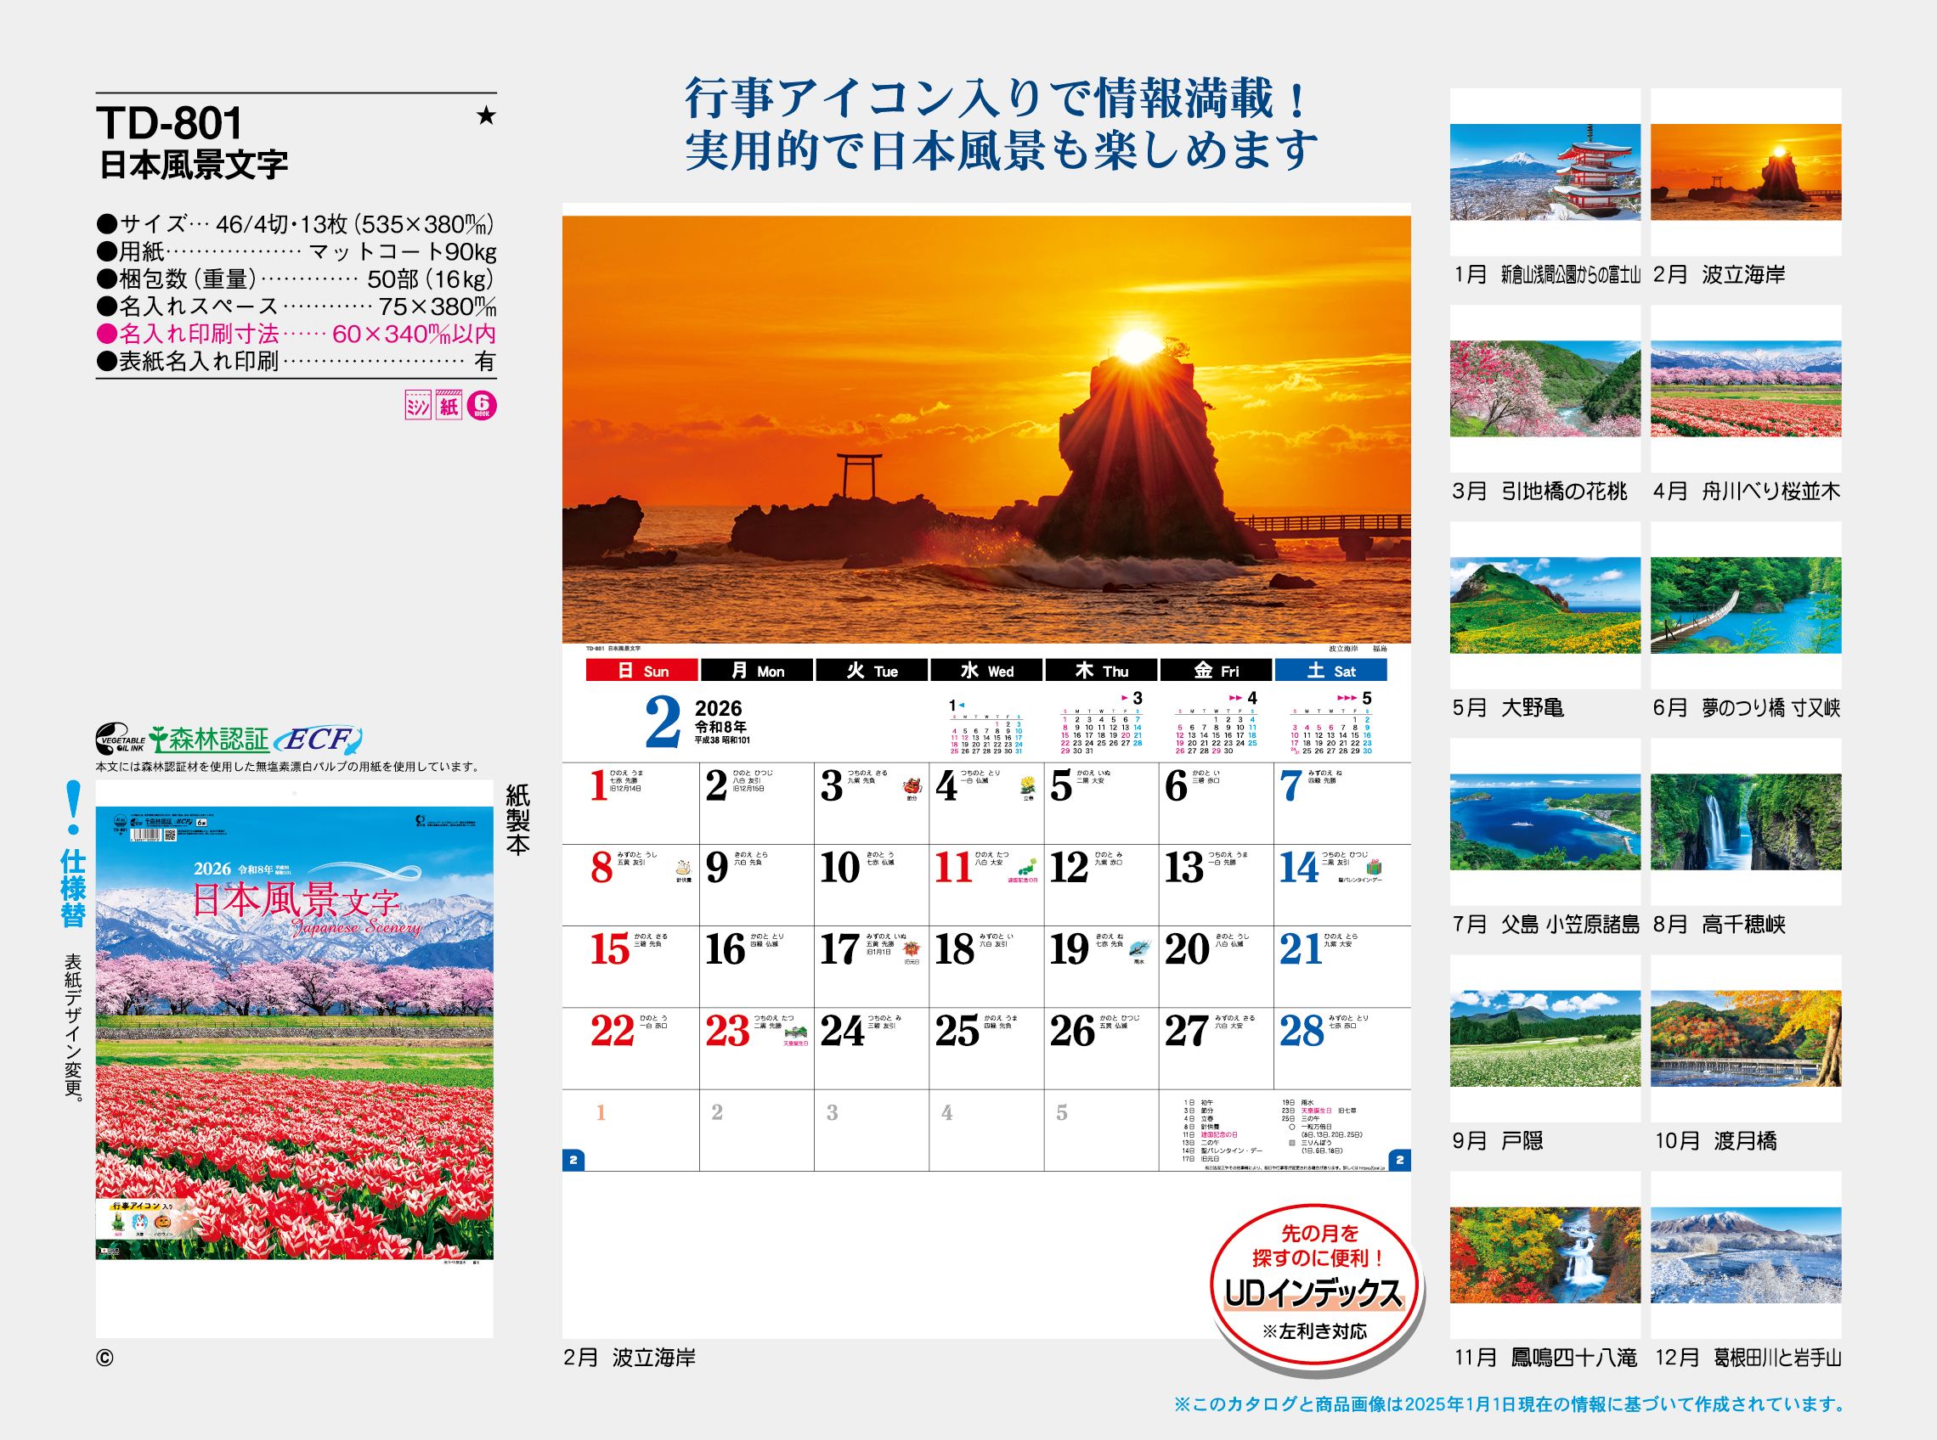Select the 水 Wed weekday header
Viewport: 1937px width, 1440px height.
click(985, 670)
